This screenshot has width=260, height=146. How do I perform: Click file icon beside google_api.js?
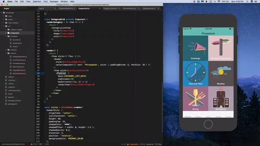11,43
